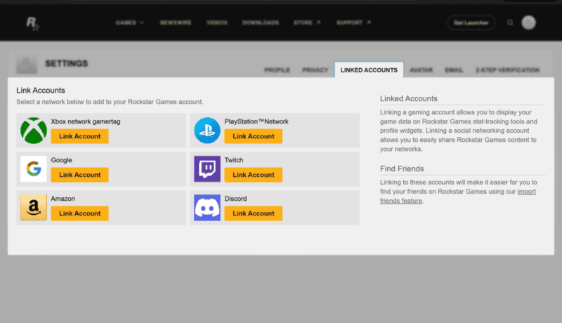Viewport: 562px width, 323px height.
Task: Switch to the Privacy tab
Action: [x=315, y=70]
